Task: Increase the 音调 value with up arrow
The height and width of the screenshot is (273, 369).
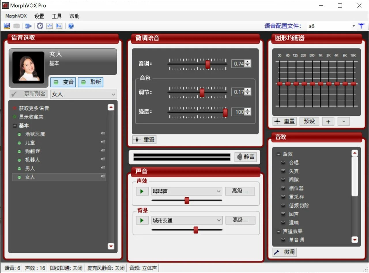Action: point(247,62)
